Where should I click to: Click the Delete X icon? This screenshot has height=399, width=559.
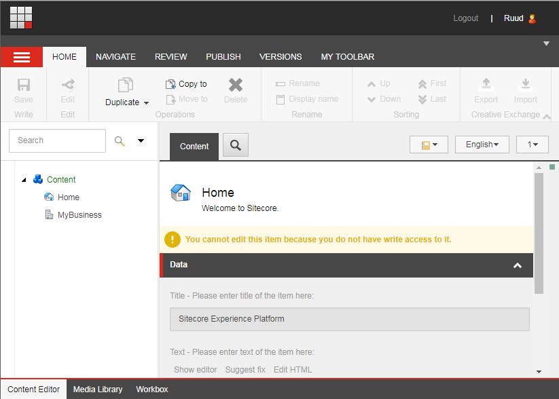coord(236,85)
